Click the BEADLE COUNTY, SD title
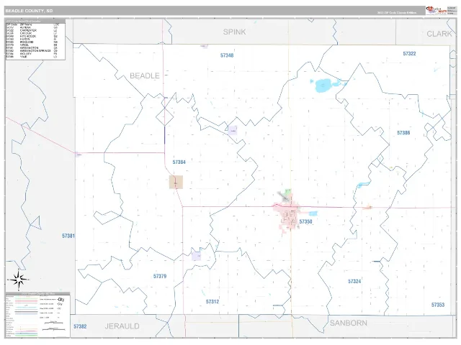This screenshot has height=345, width=461. 29,11
